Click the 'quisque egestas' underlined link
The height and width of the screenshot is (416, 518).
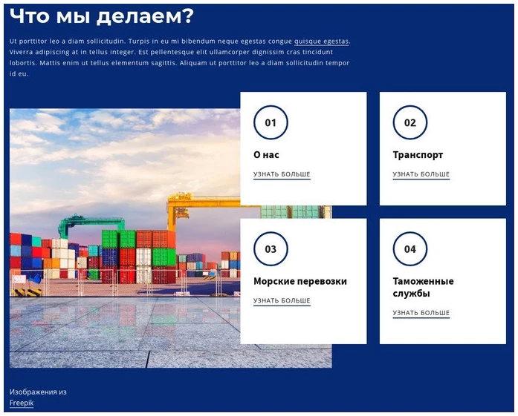point(322,42)
